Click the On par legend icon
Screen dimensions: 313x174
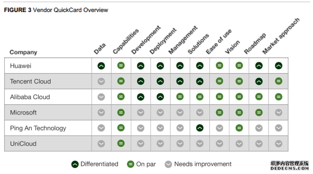pyautogui.click(x=131, y=164)
